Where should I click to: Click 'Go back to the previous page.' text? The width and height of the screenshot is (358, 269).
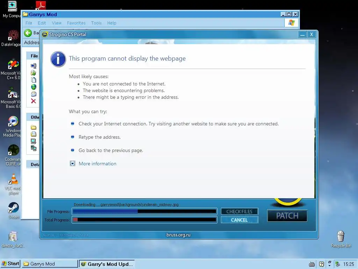111,150
